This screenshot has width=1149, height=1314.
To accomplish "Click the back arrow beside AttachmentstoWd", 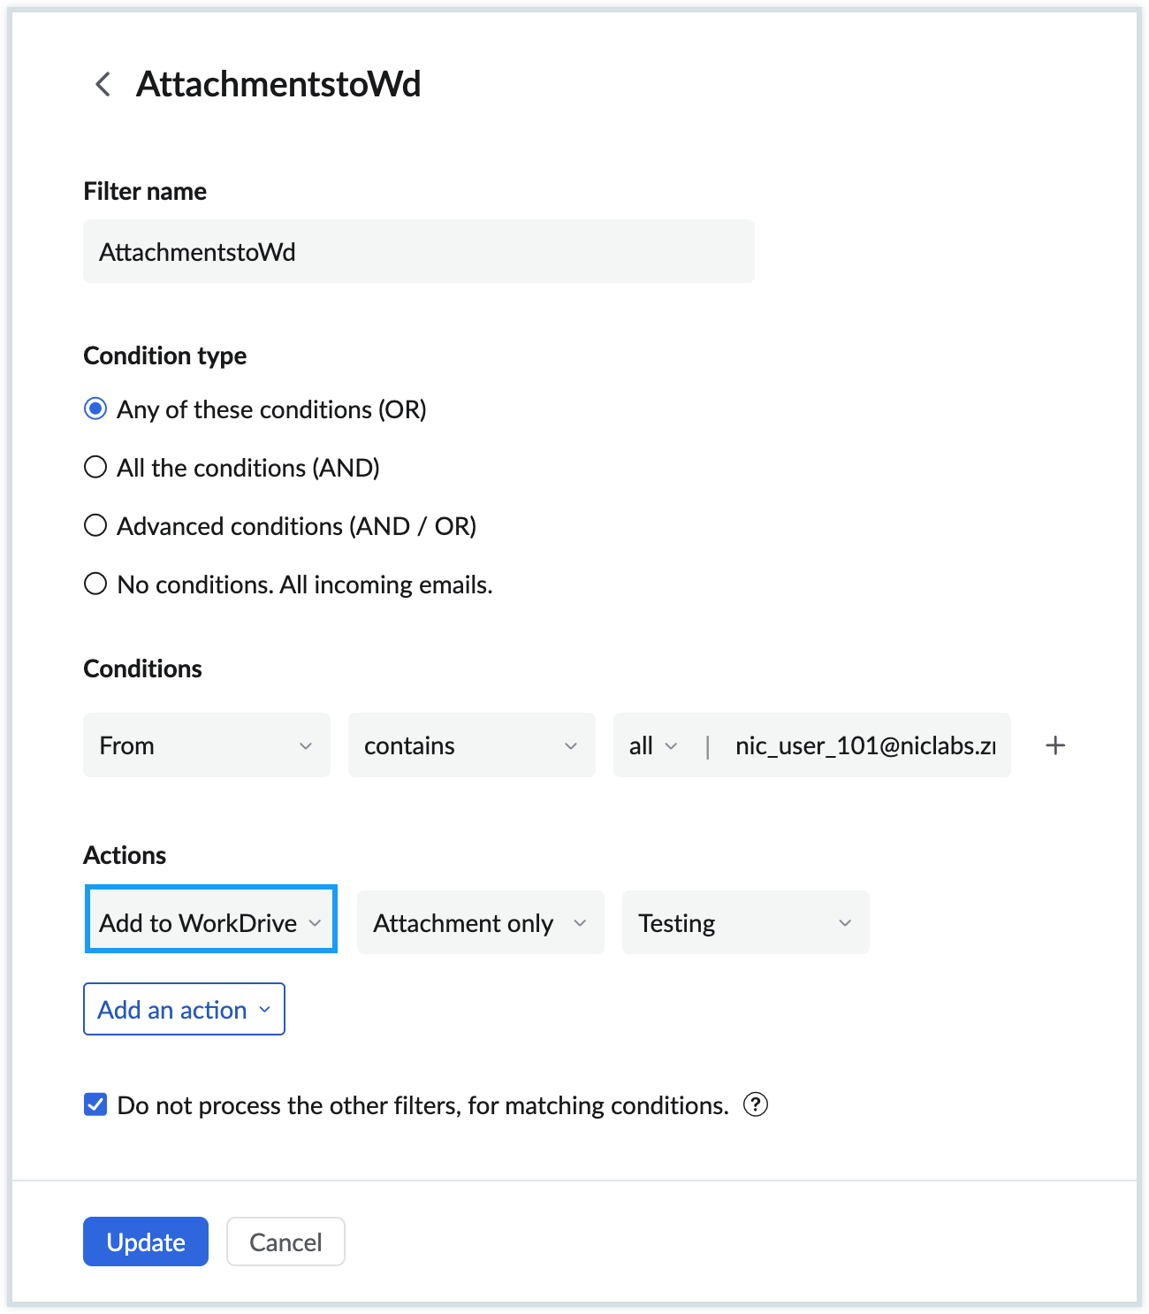I will pos(102,84).
